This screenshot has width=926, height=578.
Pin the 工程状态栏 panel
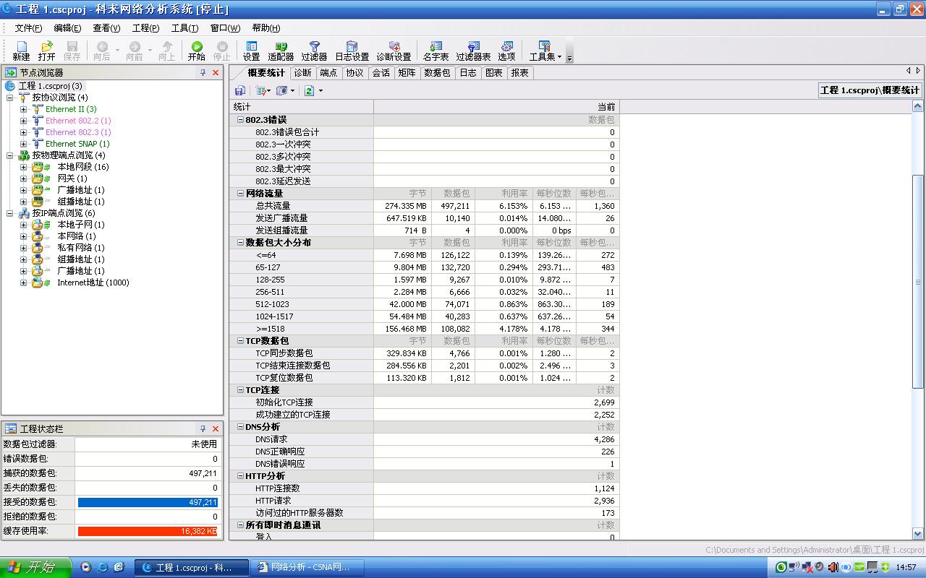pyautogui.click(x=203, y=428)
